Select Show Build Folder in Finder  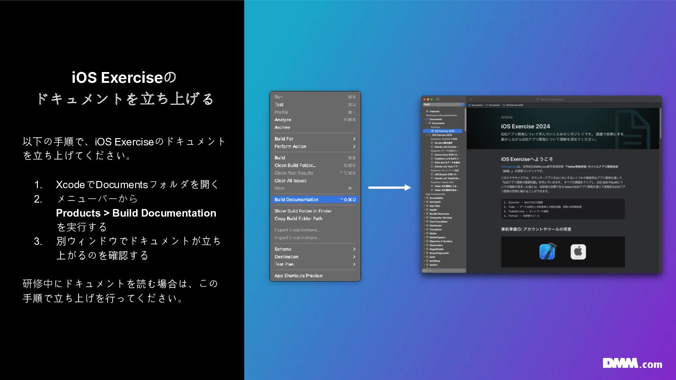point(315,211)
